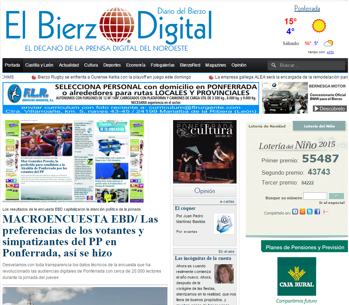Screen dimensions: 349x305
Task: Open the MACROENCUESTA EBD headline article
Action: tap(80, 236)
